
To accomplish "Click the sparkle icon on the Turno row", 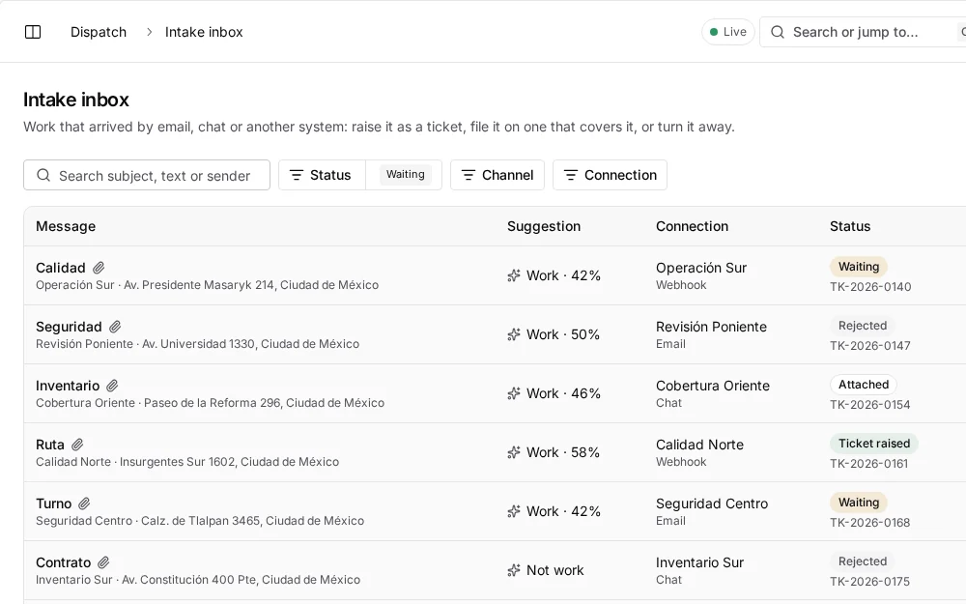I will pos(514,511).
